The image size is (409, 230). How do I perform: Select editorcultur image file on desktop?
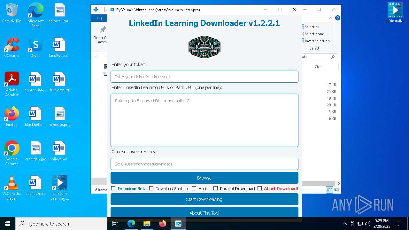point(60,13)
